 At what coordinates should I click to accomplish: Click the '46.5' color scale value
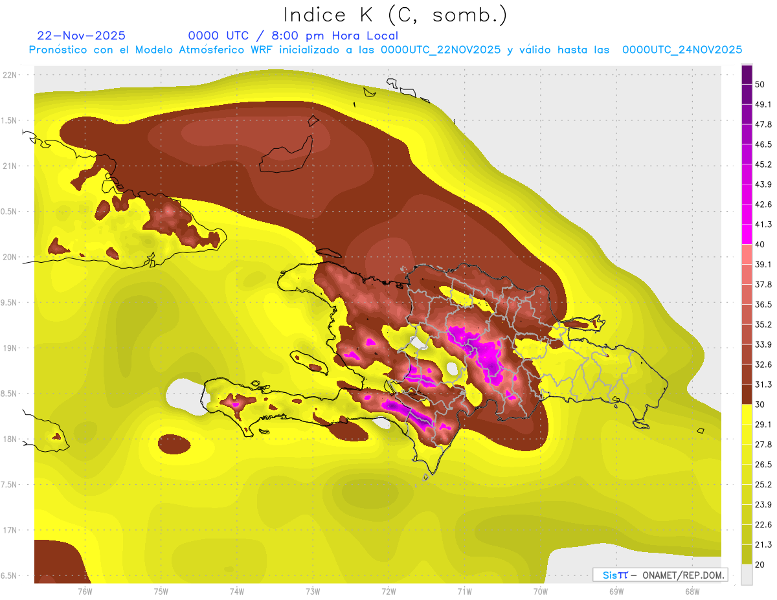763,144
